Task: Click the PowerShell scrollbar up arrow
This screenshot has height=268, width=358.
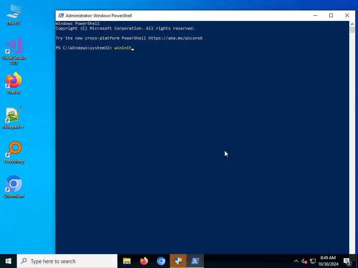Action: tap(352, 24)
